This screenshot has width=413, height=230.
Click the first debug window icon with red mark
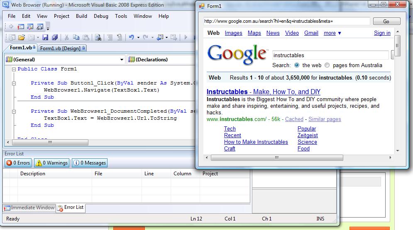[x=21, y=27]
